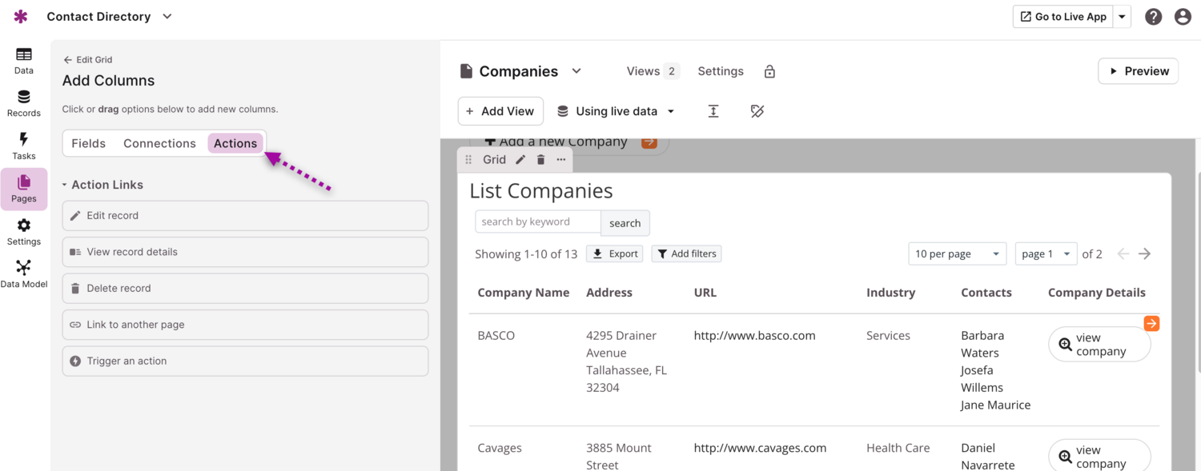Open the Data section in sidebar
This screenshot has width=1201, height=471.
(x=24, y=61)
